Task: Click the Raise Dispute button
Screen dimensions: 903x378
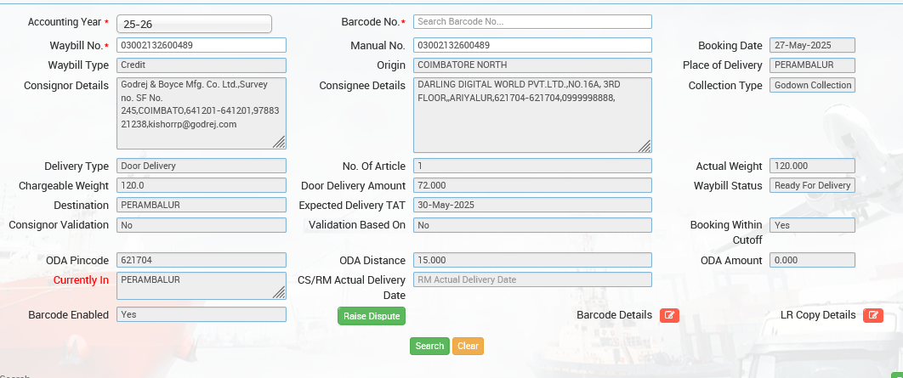Action: click(x=372, y=316)
